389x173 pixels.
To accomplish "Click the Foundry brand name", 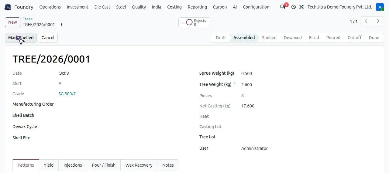I will [24, 7].
